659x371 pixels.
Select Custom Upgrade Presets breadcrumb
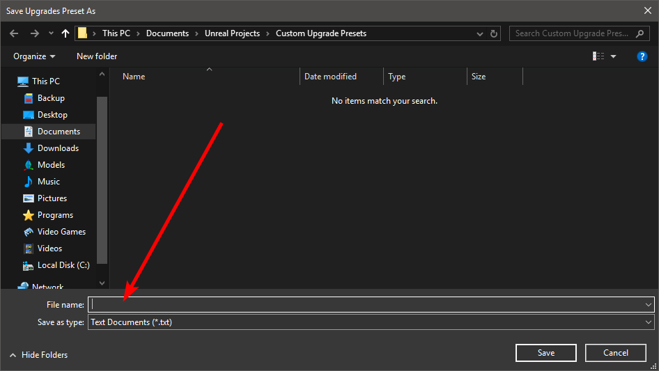[321, 33]
